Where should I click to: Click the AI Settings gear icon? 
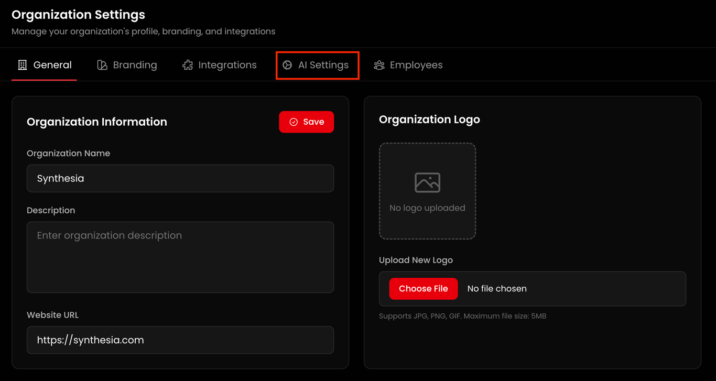point(287,65)
